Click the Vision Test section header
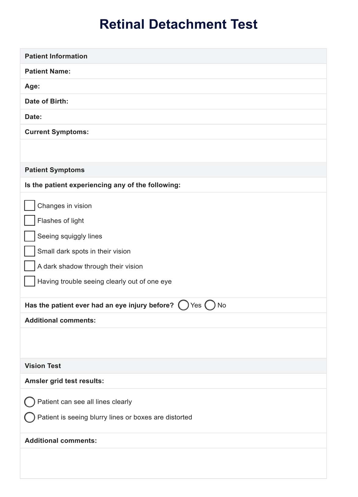358x497 pixels. pos(43,366)
